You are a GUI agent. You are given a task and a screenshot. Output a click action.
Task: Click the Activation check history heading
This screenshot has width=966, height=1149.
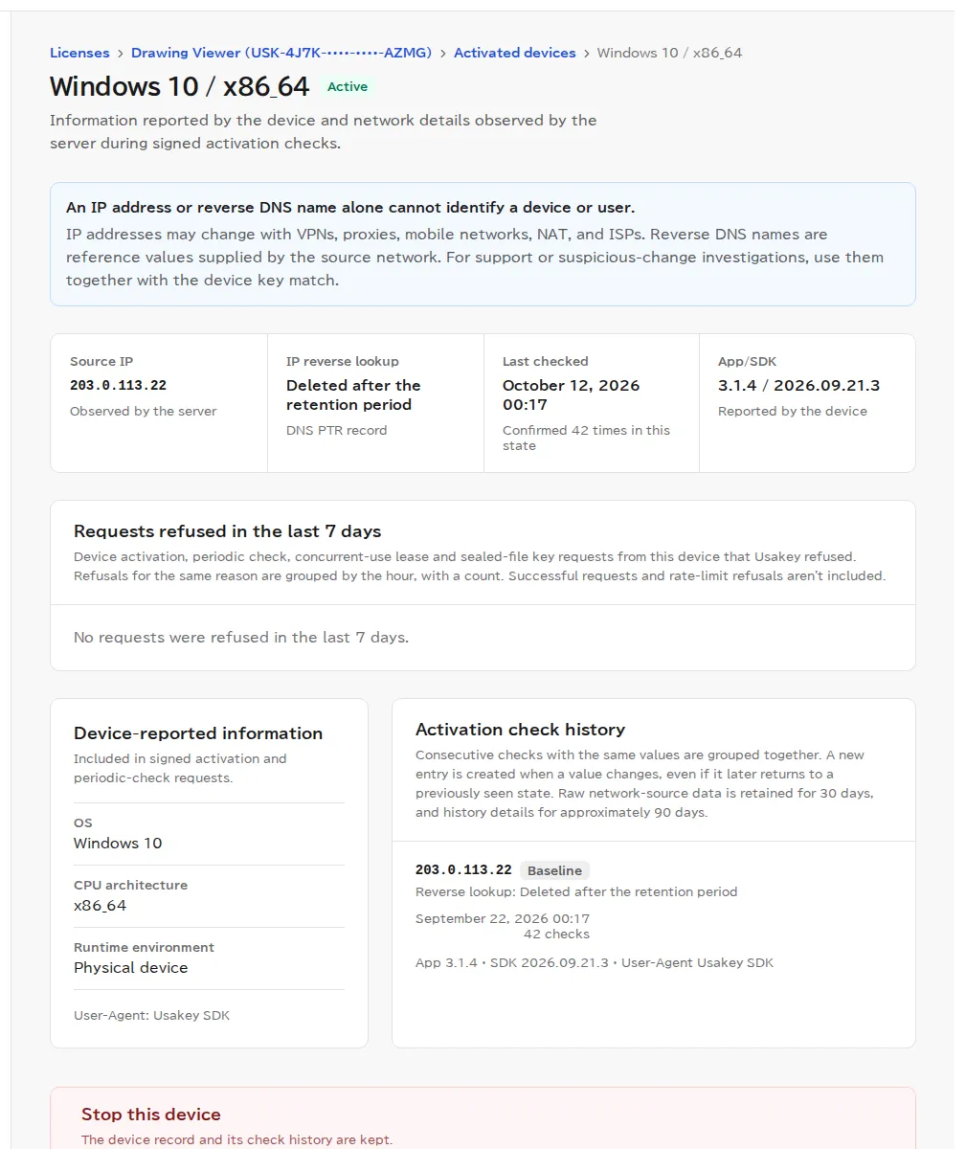pyautogui.click(x=521, y=730)
